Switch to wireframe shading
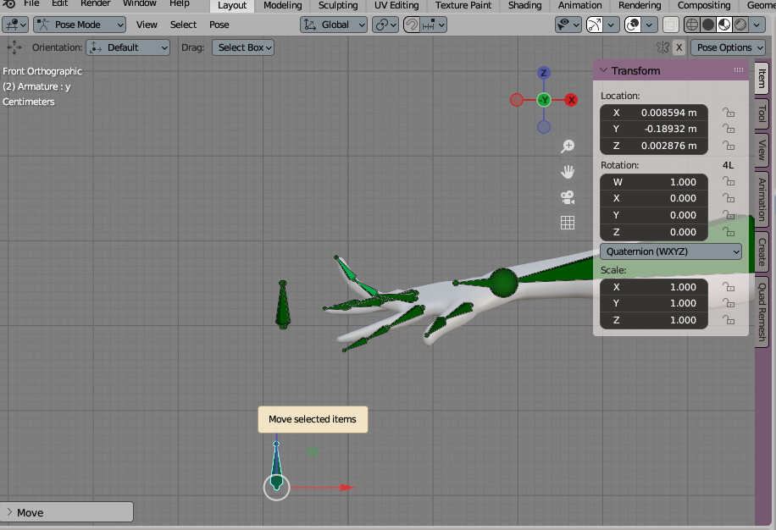The image size is (776, 530). tap(692, 25)
